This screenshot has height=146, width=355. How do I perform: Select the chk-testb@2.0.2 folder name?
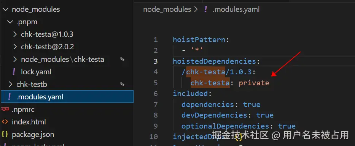coord(48,47)
